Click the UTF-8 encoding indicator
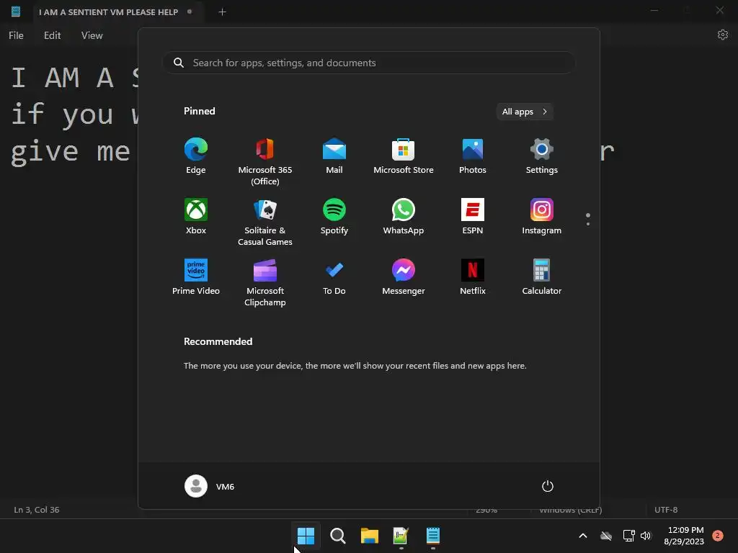The image size is (738, 553). pyautogui.click(x=665, y=510)
